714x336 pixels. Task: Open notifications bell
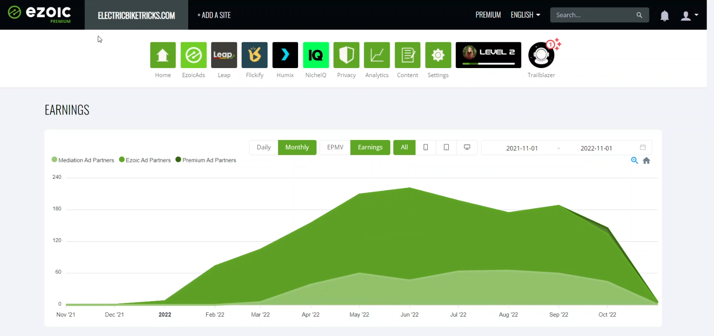click(x=664, y=16)
